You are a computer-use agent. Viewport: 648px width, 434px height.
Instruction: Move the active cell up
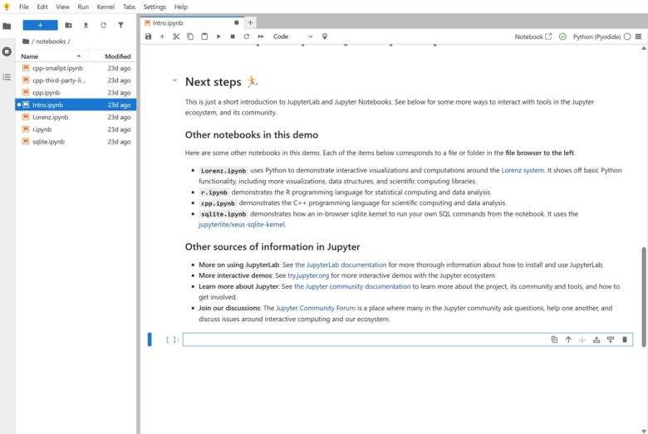[568, 339]
